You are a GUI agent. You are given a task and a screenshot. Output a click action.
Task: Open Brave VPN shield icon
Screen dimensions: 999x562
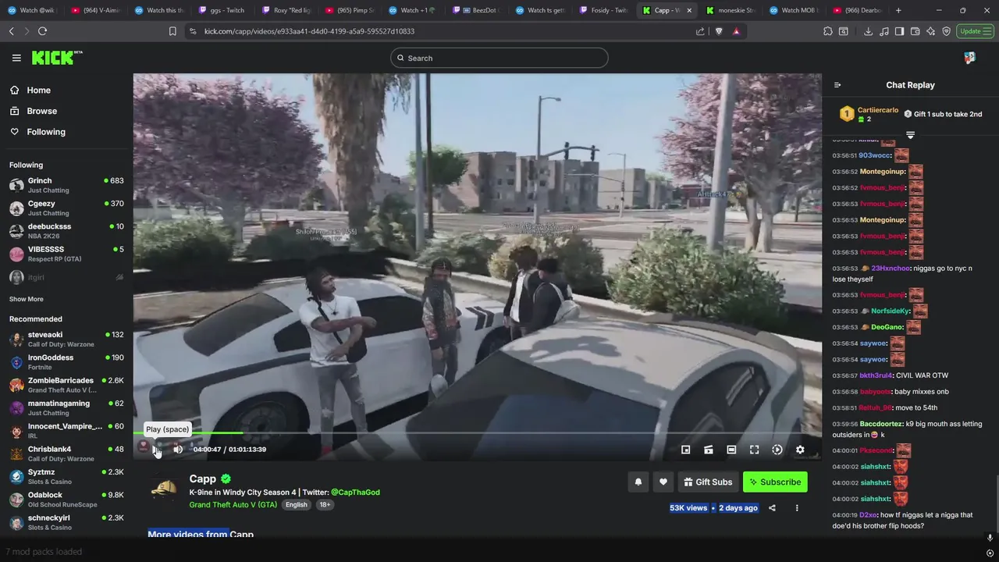pyautogui.click(x=946, y=31)
